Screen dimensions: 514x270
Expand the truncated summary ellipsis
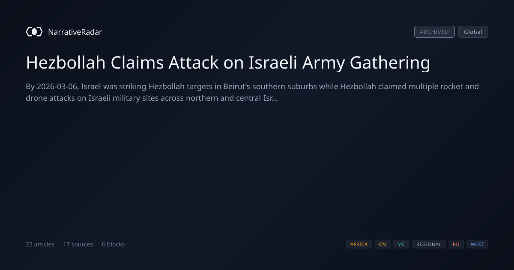tap(275, 98)
